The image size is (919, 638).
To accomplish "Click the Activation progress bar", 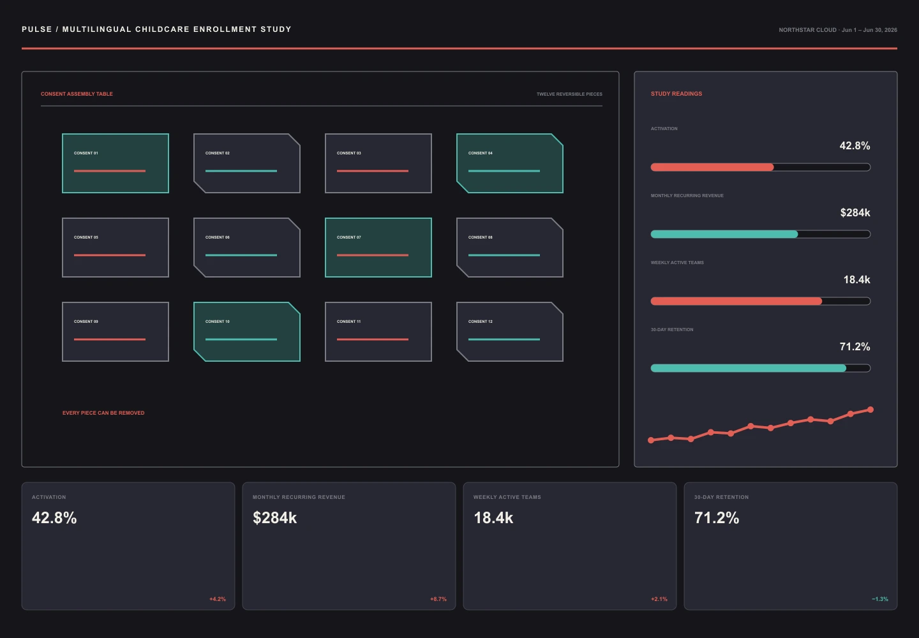I will coord(761,167).
